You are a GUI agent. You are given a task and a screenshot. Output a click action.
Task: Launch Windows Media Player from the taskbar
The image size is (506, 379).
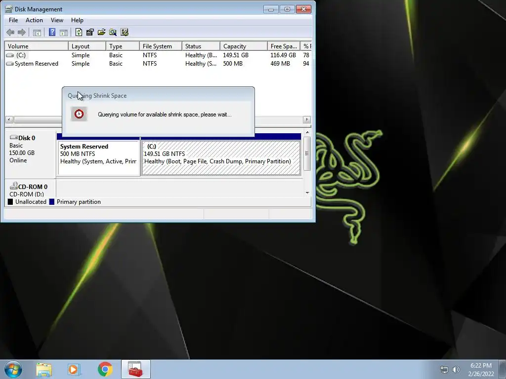74,369
